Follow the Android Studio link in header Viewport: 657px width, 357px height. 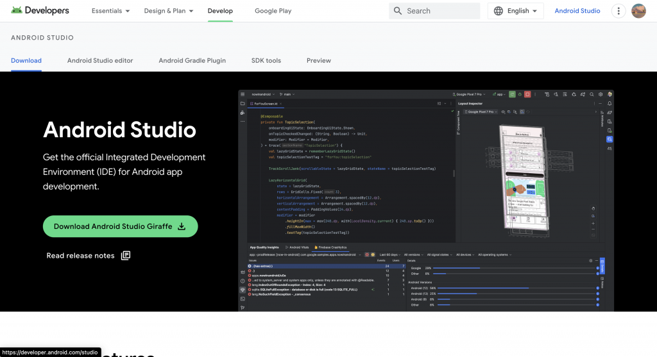tap(577, 11)
